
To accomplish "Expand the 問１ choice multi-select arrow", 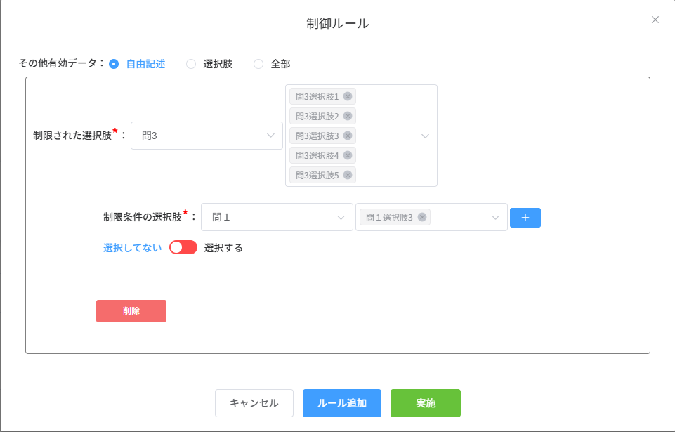I will [495, 218].
